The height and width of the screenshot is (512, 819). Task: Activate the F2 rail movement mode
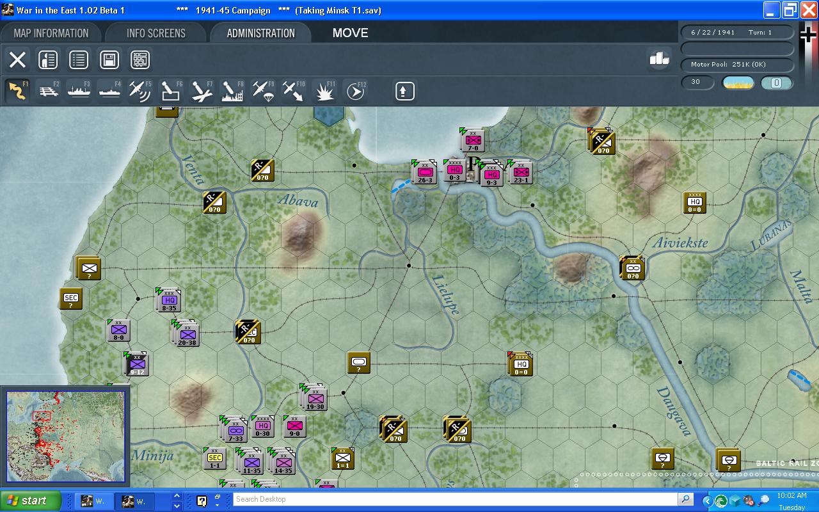48,92
